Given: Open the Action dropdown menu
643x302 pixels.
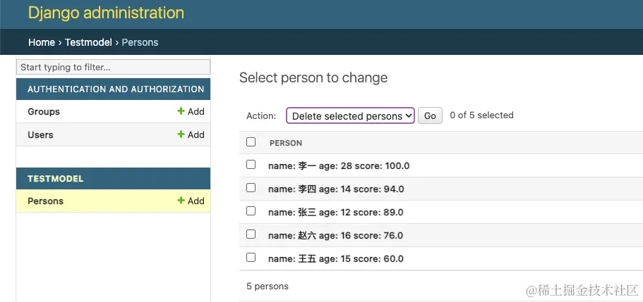Looking at the screenshot, I should point(350,116).
